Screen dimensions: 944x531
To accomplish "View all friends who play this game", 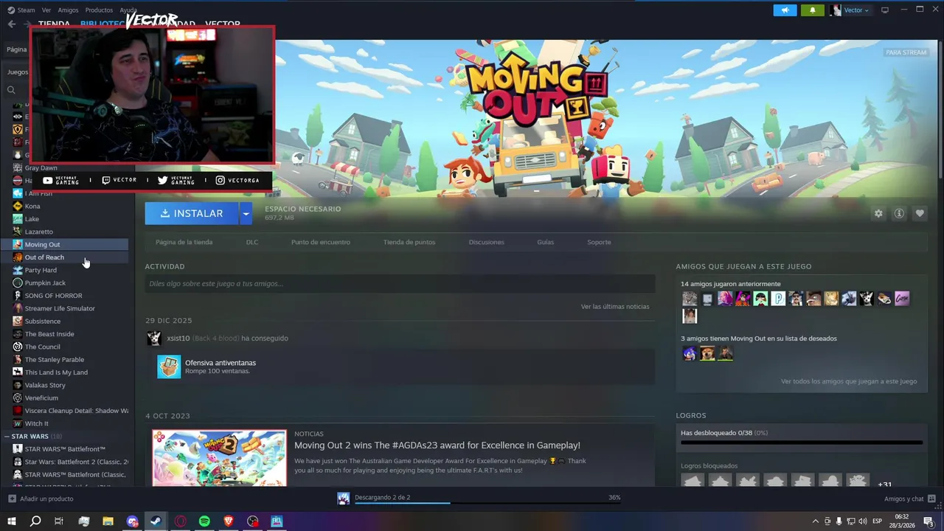I will [x=849, y=381].
